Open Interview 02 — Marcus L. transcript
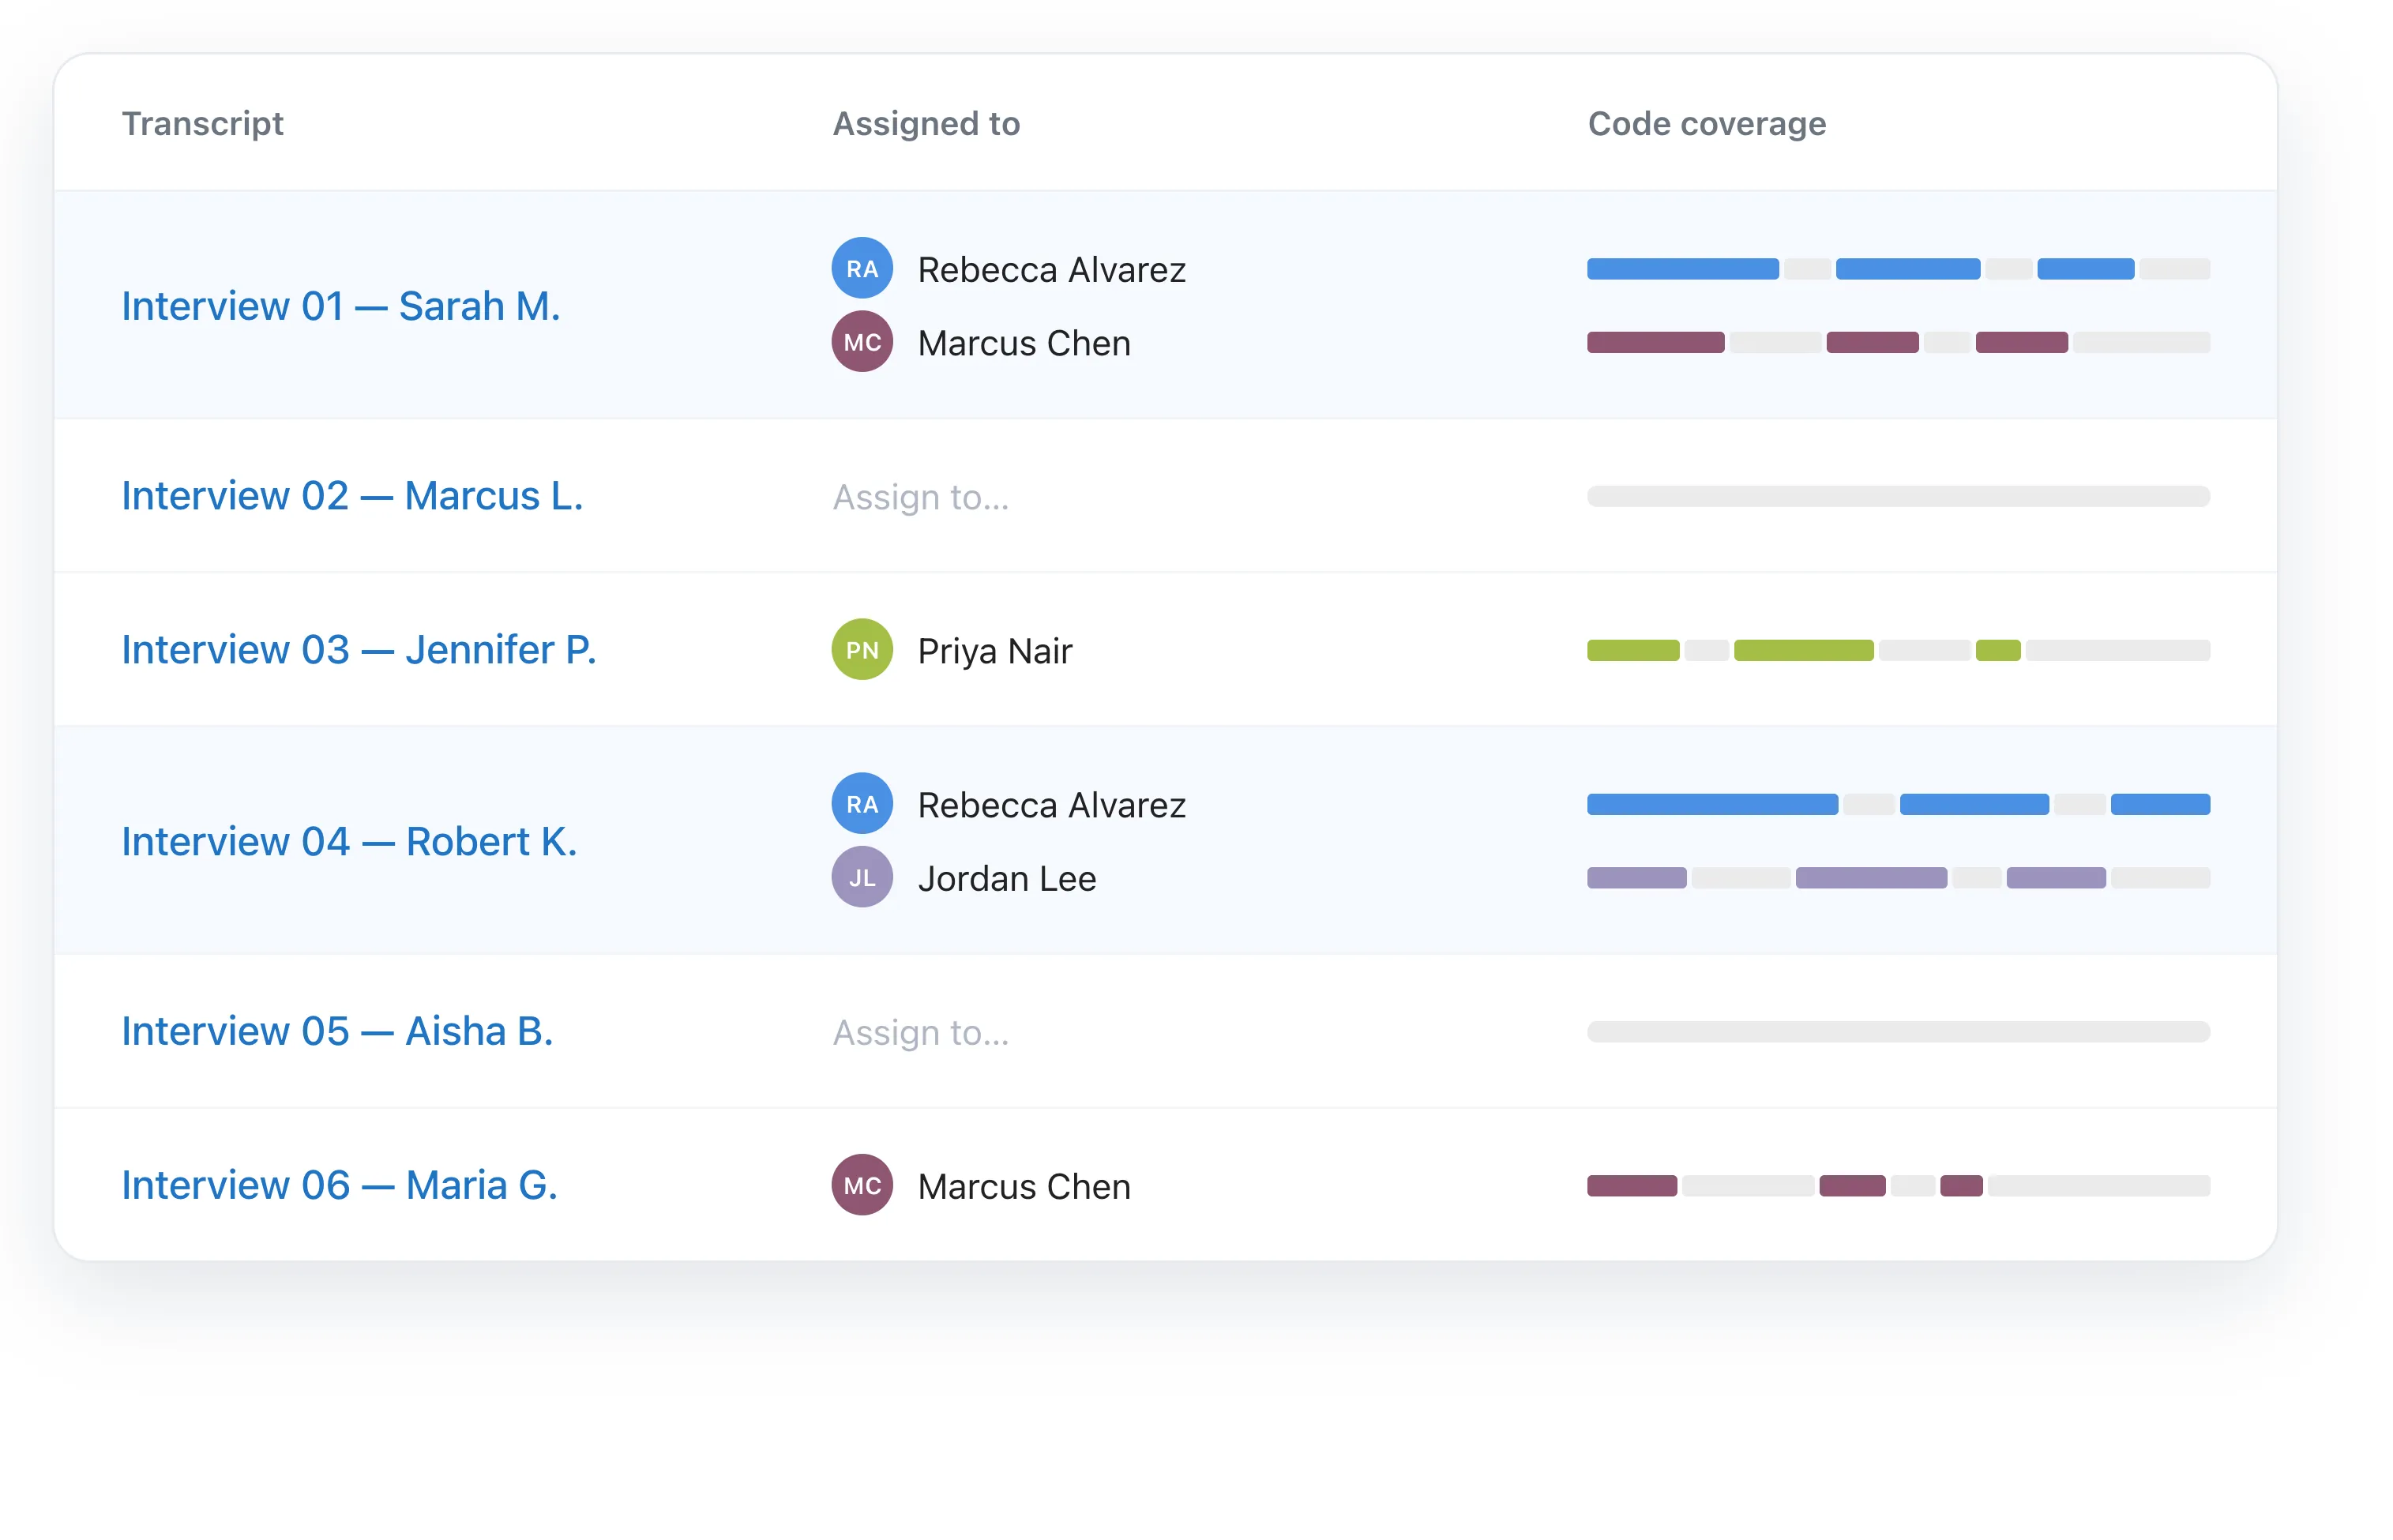The image size is (2393, 1540). (352, 496)
